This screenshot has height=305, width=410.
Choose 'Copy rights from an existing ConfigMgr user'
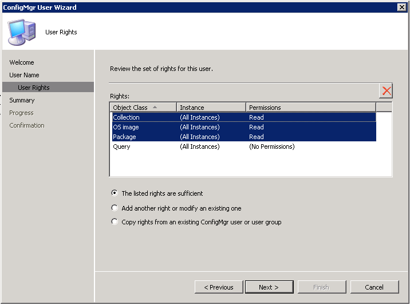pos(115,222)
